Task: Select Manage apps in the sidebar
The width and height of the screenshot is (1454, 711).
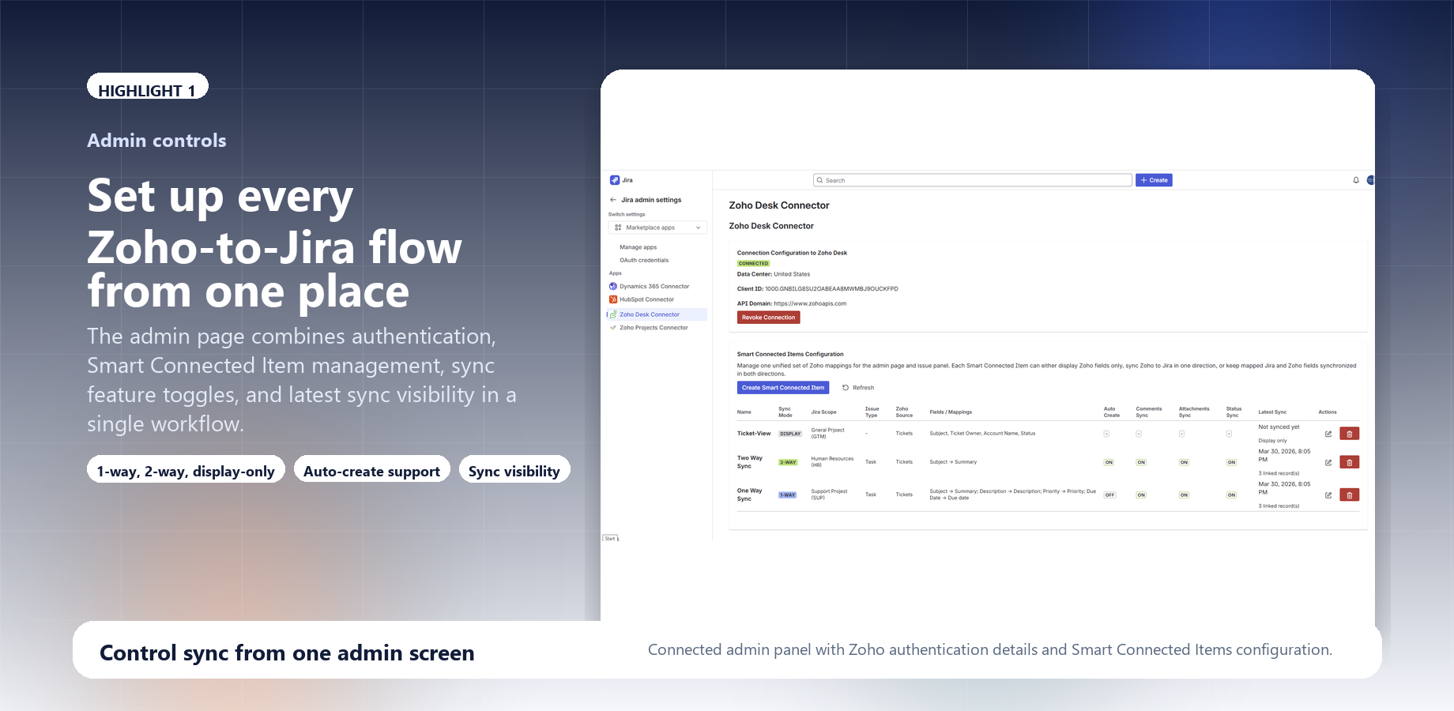Action: click(638, 246)
